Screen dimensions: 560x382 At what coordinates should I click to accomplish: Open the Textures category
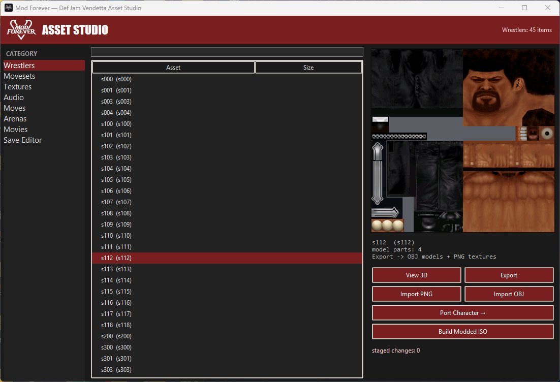(x=44, y=87)
